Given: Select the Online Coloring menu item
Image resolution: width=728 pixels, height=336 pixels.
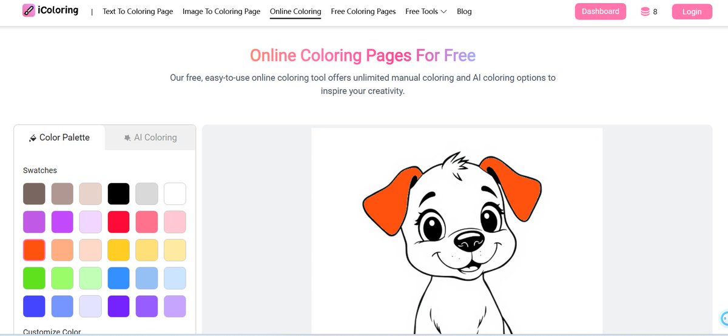Looking at the screenshot, I should click(x=295, y=12).
